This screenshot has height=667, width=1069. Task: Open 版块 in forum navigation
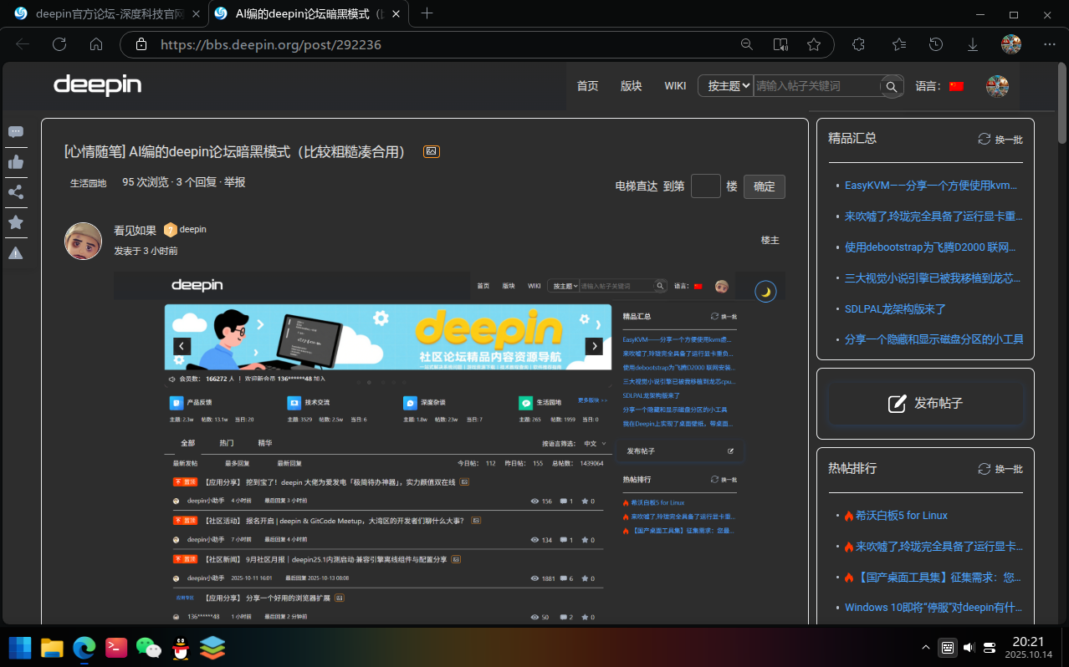(632, 86)
